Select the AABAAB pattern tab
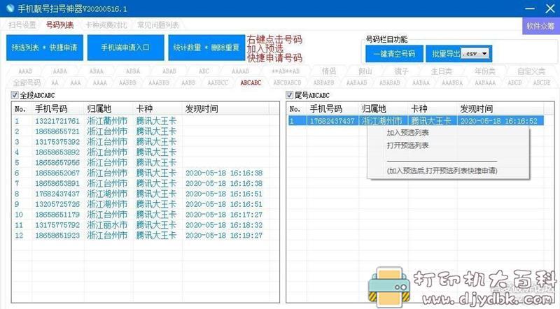This screenshot has width=560, height=309. click(356, 82)
